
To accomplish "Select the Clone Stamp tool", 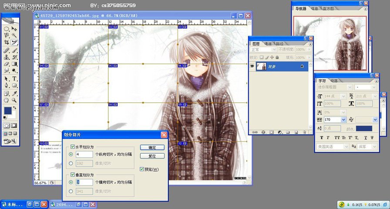I will point(7,57).
